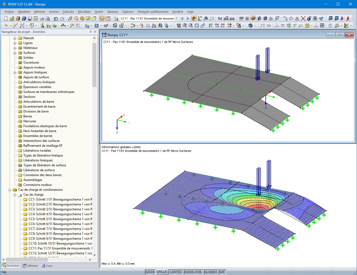Expand the Nœuds tree node

(15, 38)
